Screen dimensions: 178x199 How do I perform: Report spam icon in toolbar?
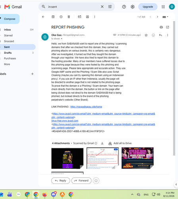[x=61, y=17]
